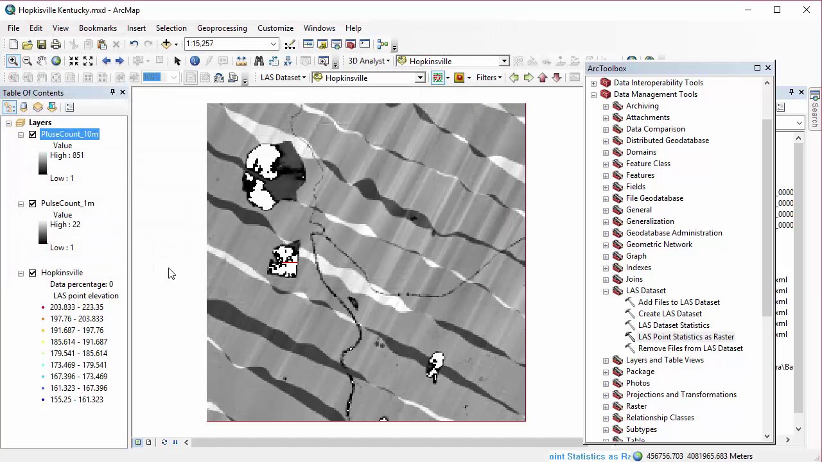Click the Fixed Zoom In arrows icon
This screenshot has width=822, height=462.
[74, 61]
